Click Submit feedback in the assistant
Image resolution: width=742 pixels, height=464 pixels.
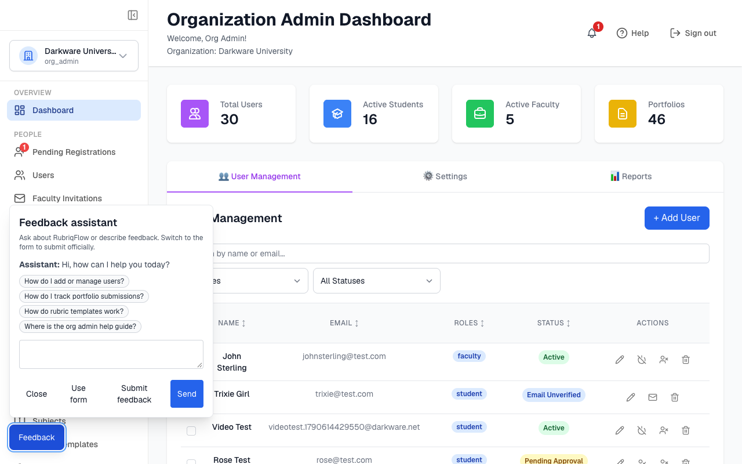pos(134,394)
